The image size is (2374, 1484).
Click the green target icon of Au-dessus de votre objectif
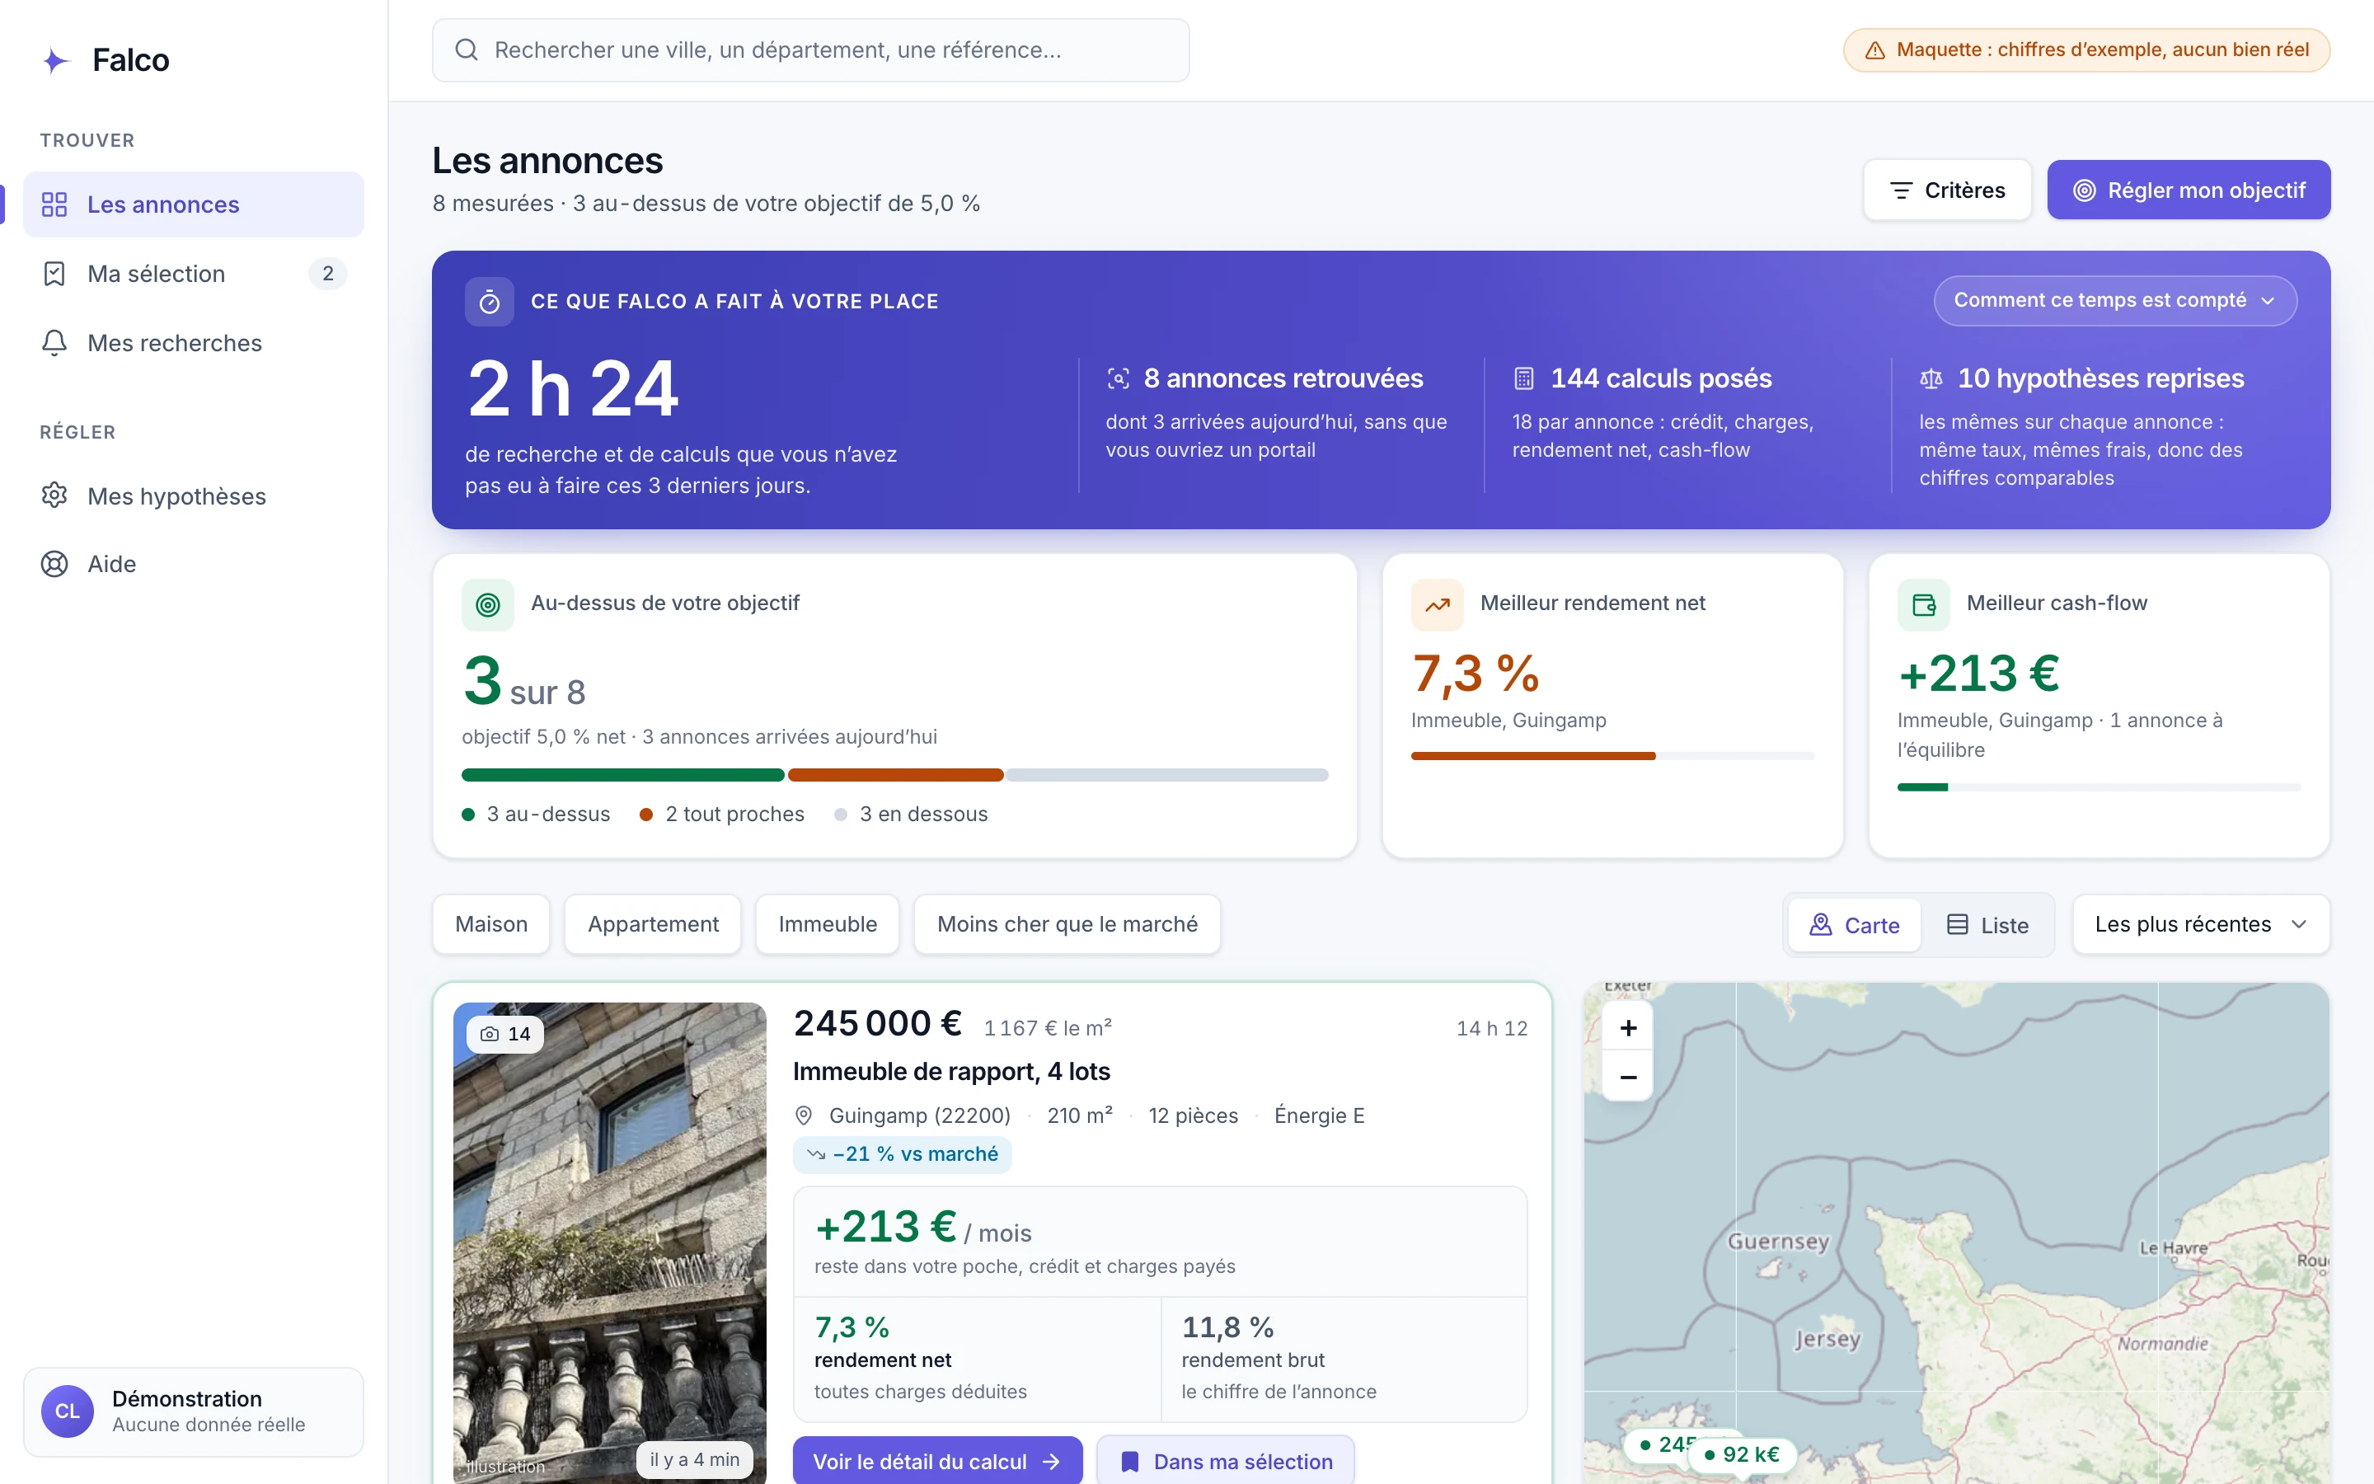point(487,604)
